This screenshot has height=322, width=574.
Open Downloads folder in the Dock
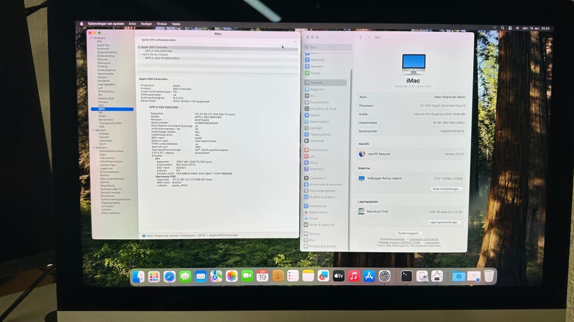[x=459, y=276]
